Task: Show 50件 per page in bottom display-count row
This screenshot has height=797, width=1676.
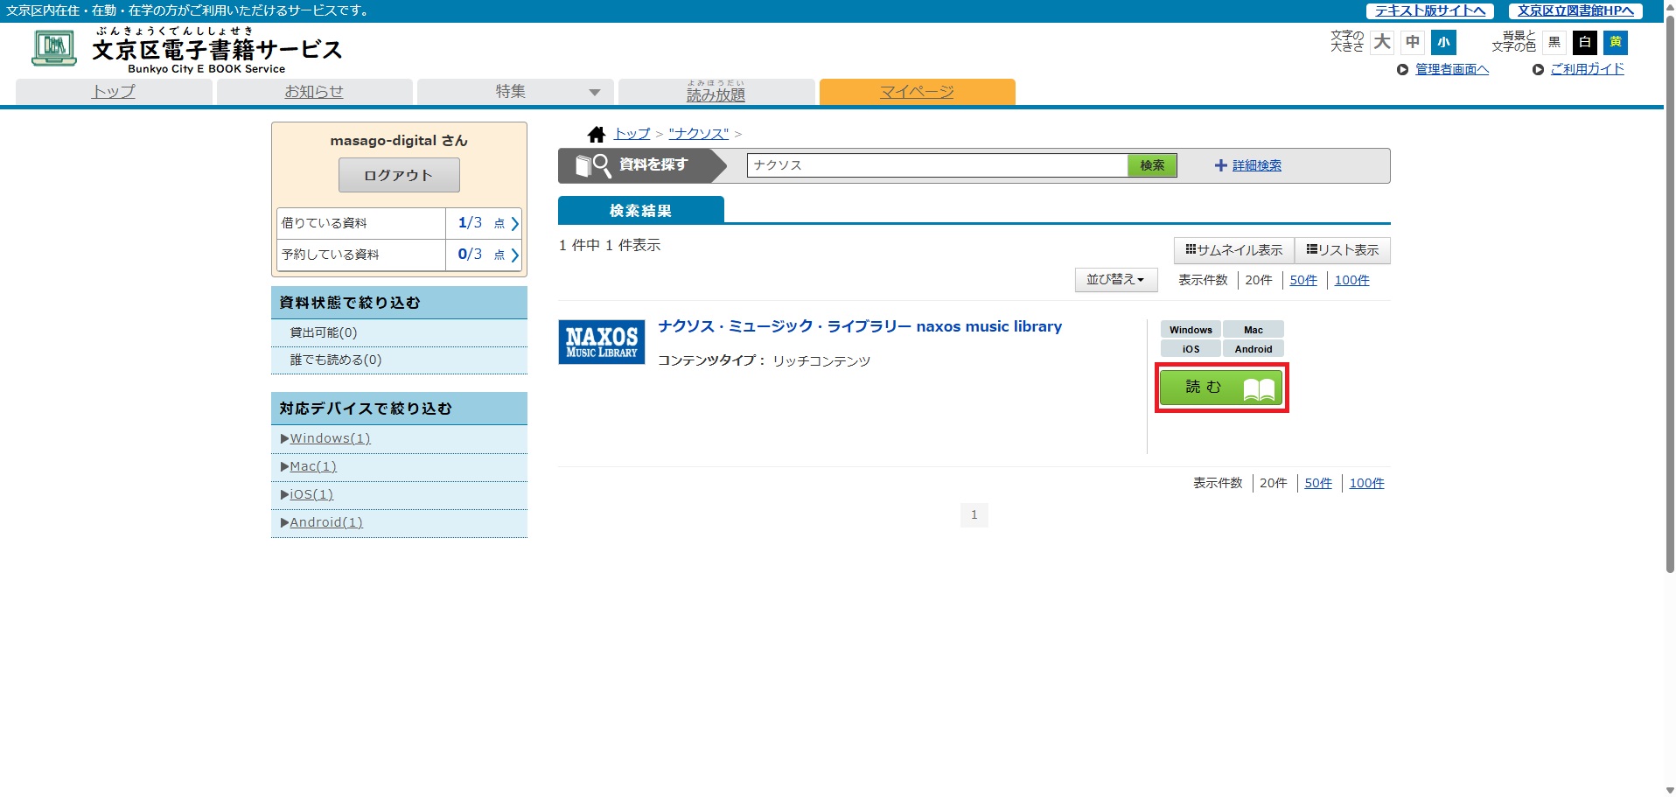Action: tap(1318, 483)
